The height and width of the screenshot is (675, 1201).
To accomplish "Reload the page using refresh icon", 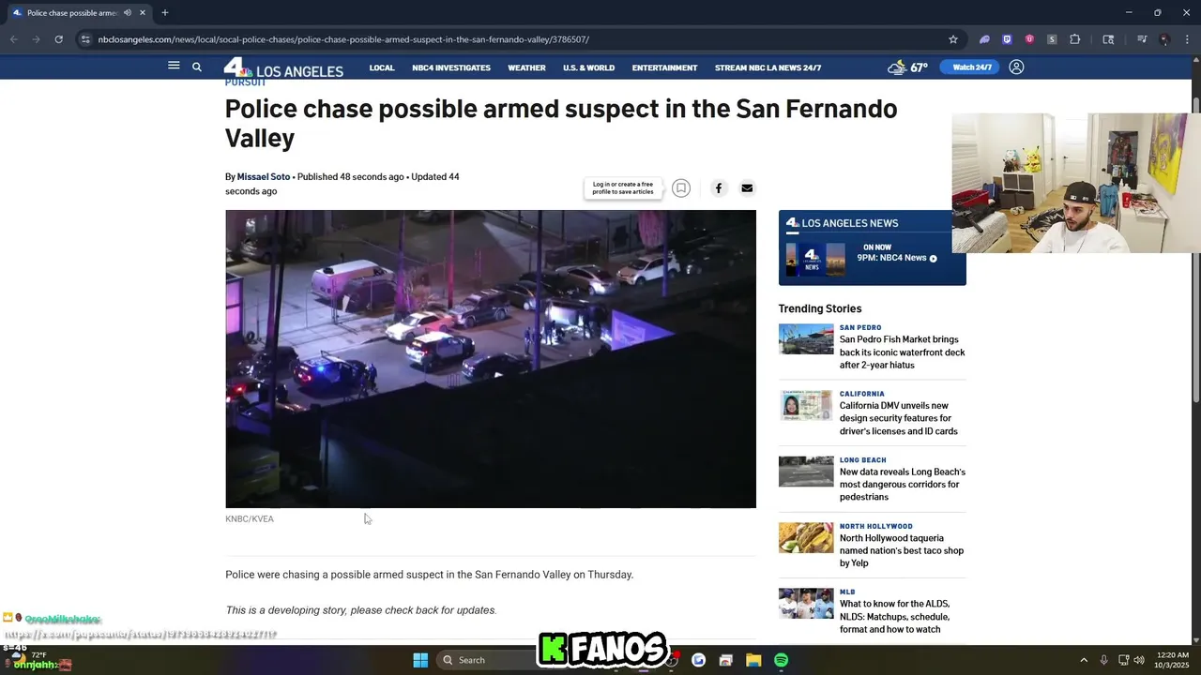I will tap(58, 39).
